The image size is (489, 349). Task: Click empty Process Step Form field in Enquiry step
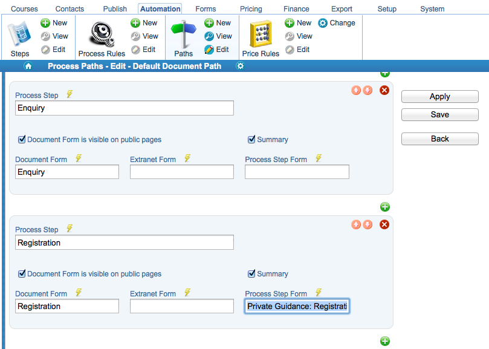point(297,172)
